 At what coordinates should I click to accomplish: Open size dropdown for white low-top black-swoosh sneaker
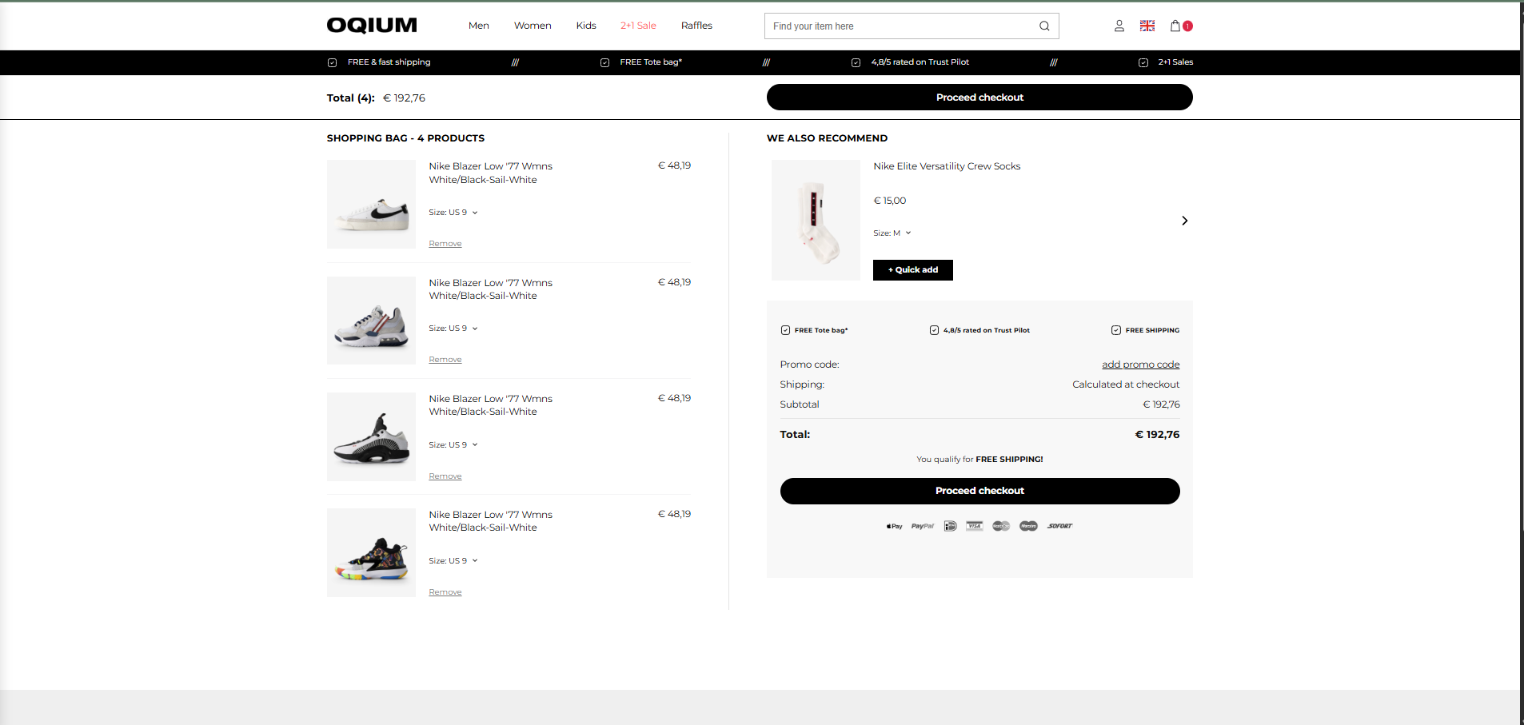(x=453, y=213)
